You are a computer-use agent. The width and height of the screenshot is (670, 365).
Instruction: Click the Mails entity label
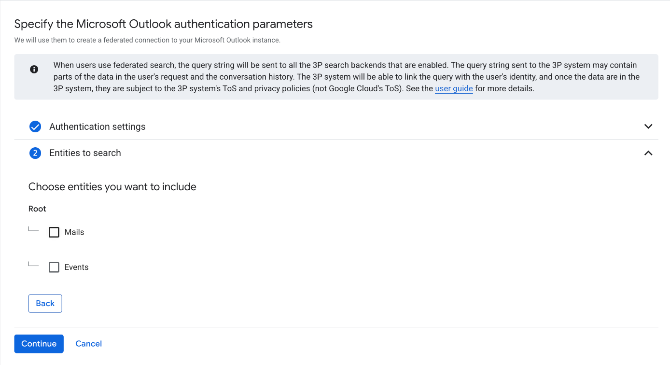(74, 232)
